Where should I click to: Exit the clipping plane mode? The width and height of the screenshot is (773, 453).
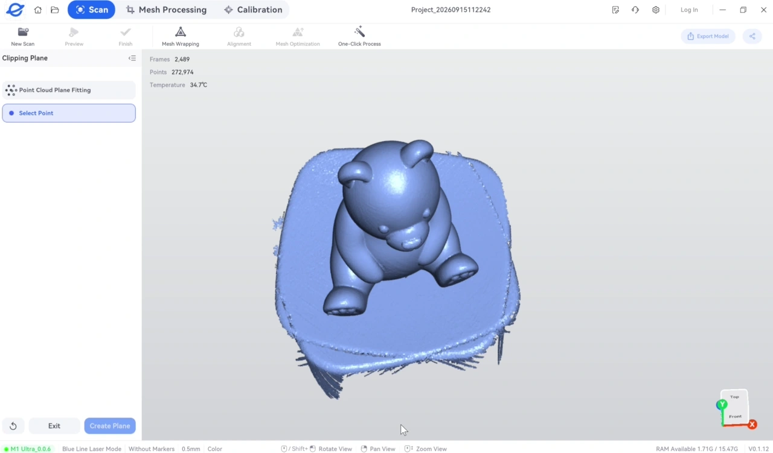(54, 426)
